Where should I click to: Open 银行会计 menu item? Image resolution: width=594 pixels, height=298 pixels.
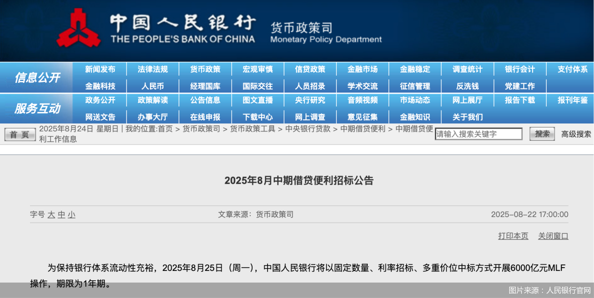coord(520,69)
